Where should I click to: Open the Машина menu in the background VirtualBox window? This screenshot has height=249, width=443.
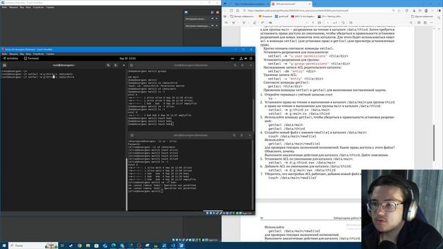[13, 8]
